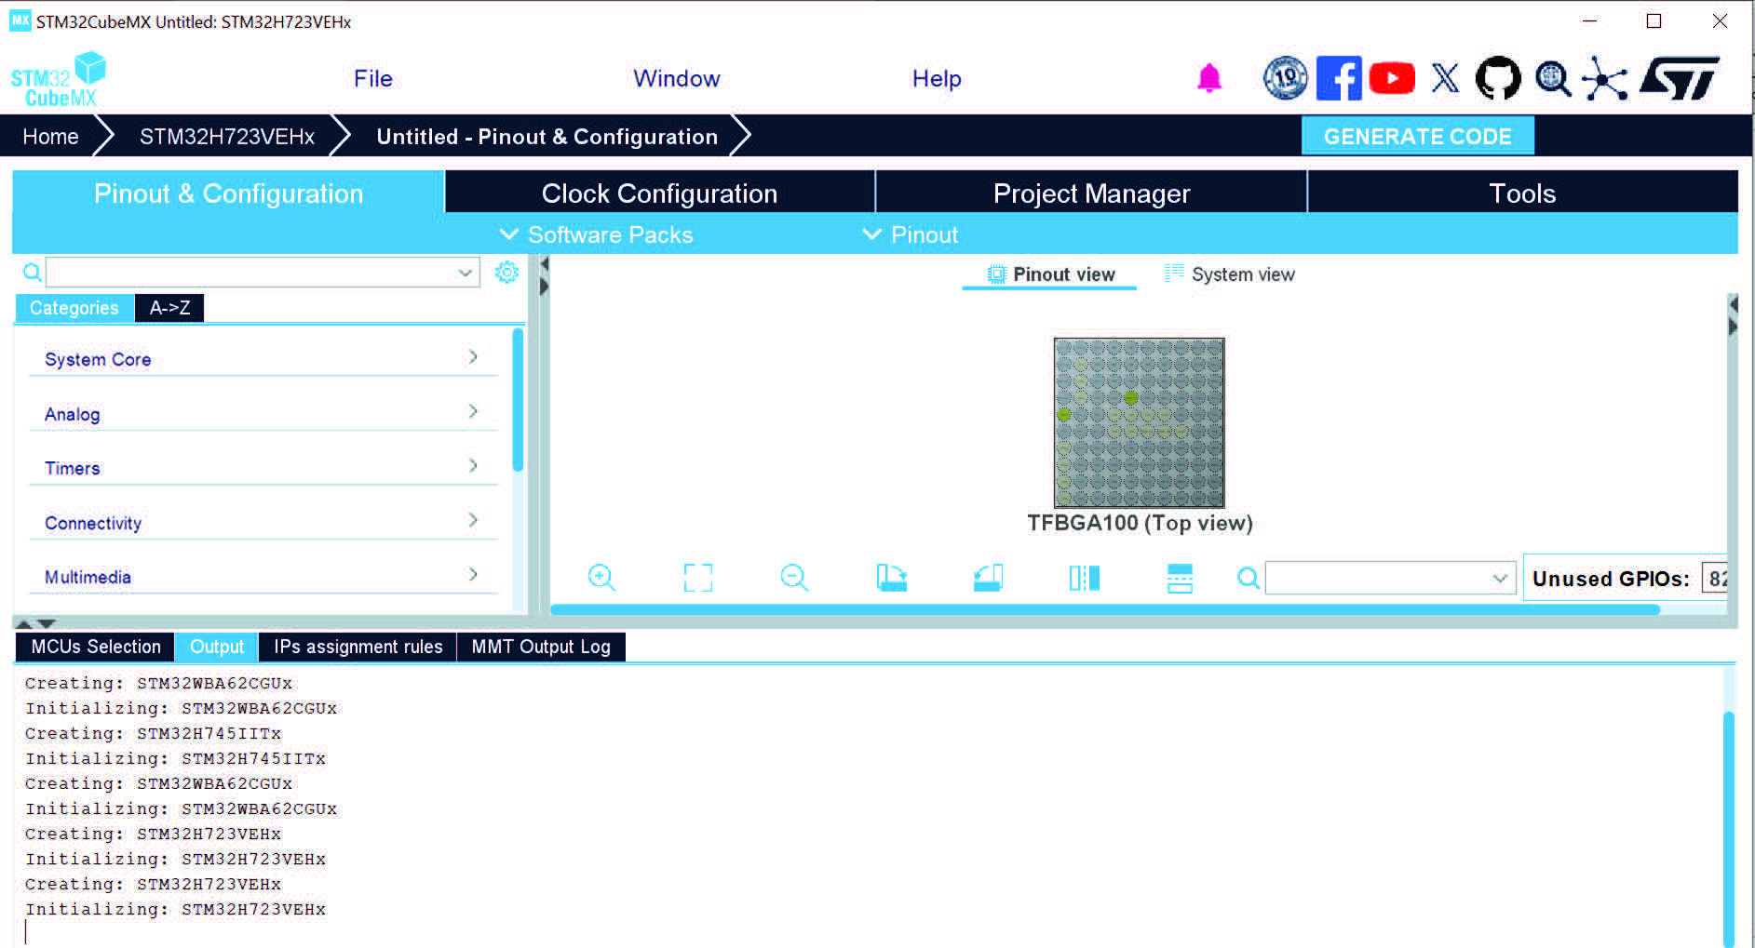Viewport: 1755px width, 948px height.
Task: Select the Output tab
Action: [217, 647]
